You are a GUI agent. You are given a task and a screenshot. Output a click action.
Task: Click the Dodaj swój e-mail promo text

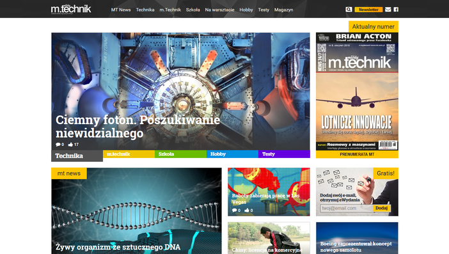[340, 198]
